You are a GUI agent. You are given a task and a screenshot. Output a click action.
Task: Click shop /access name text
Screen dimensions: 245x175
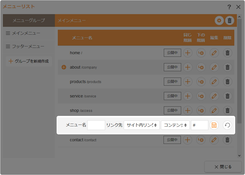coord(81,111)
